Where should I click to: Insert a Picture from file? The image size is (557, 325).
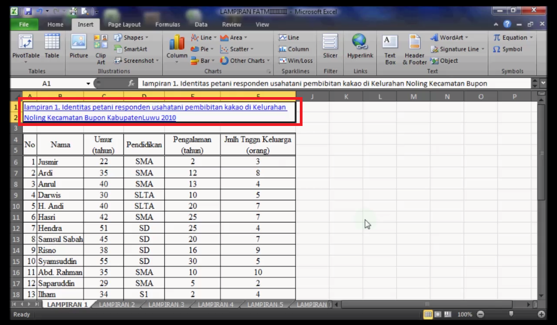tap(79, 46)
